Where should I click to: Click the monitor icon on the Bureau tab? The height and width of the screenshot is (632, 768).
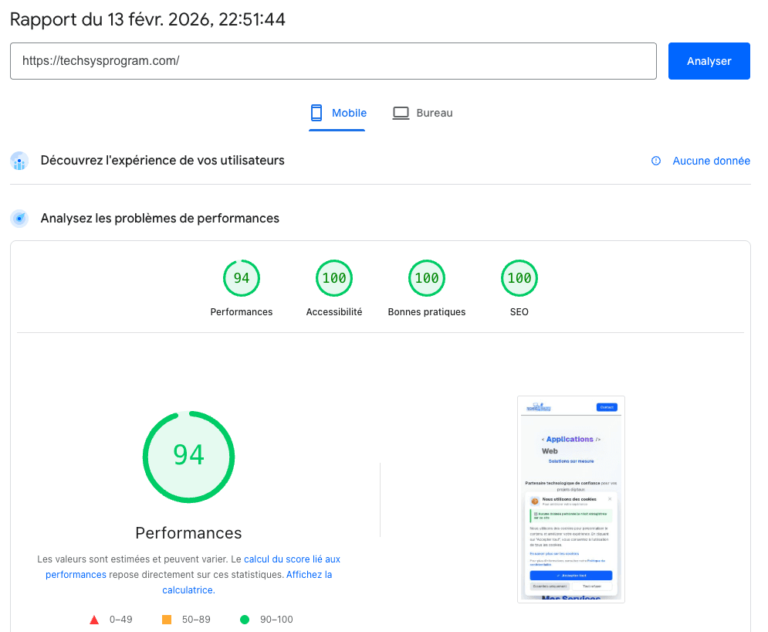(401, 112)
